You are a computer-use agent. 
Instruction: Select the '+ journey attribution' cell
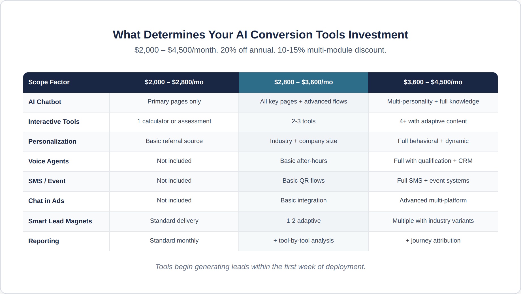click(433, 241)
